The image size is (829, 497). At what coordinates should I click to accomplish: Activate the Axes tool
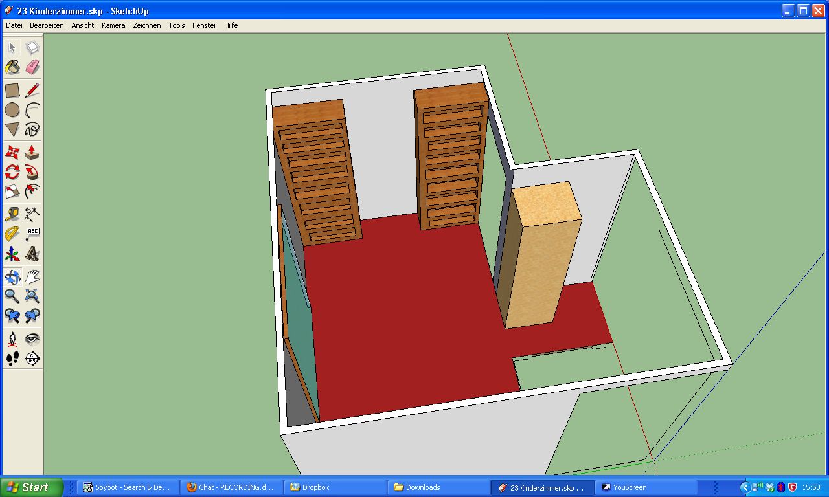click(x=12, y=254)
